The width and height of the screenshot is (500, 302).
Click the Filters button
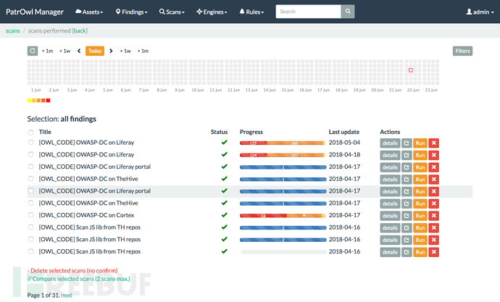pyautogui.click(x=462, y=51)
